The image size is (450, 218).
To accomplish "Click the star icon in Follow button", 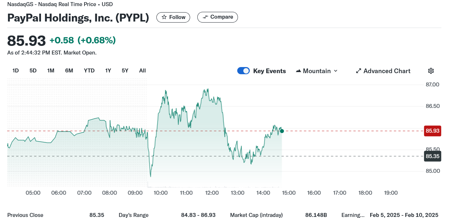I will (x=164, y=17).
